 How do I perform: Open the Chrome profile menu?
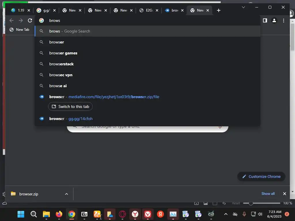[x=274, y=20]
